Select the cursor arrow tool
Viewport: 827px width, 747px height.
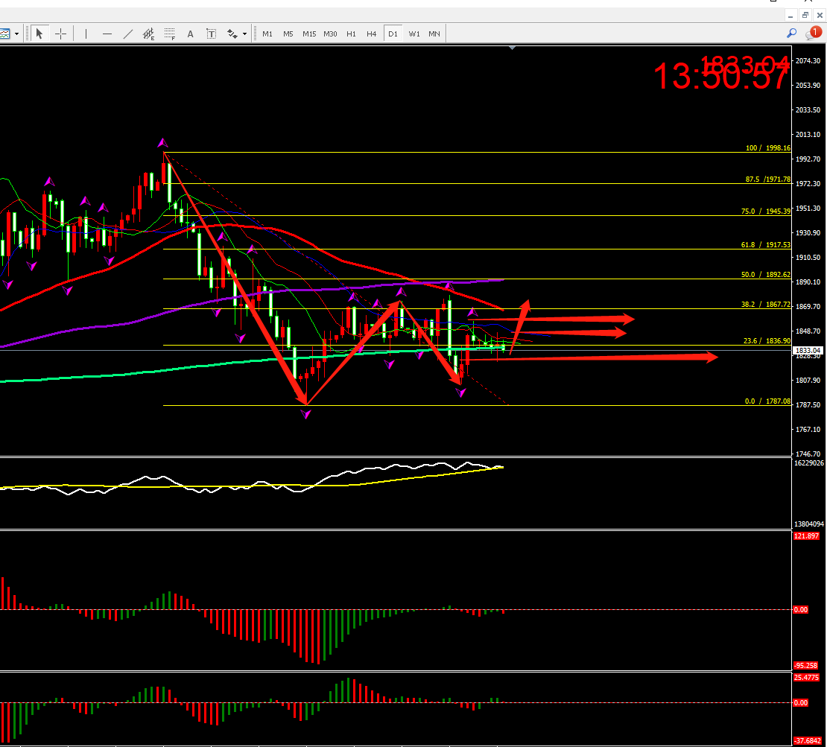pyautogui.click(x=39, y=34)
